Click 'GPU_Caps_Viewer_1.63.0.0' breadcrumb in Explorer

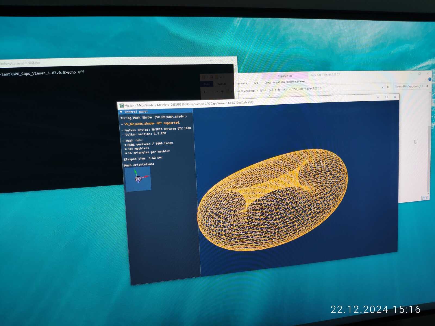tap(306, 89)
